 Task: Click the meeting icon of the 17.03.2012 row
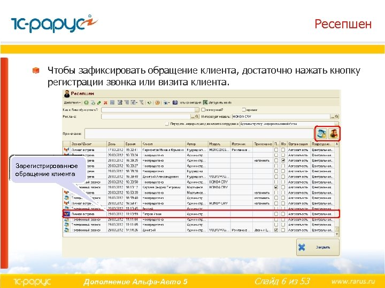click(x=66, y=150)
